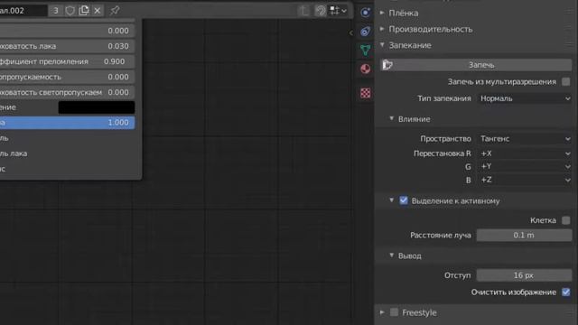
Task: Enable the Freestyle checkbox
Action: (394, 312)
